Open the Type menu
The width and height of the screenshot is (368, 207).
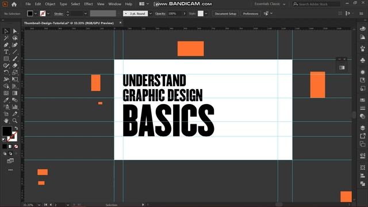tap(63, 4)
